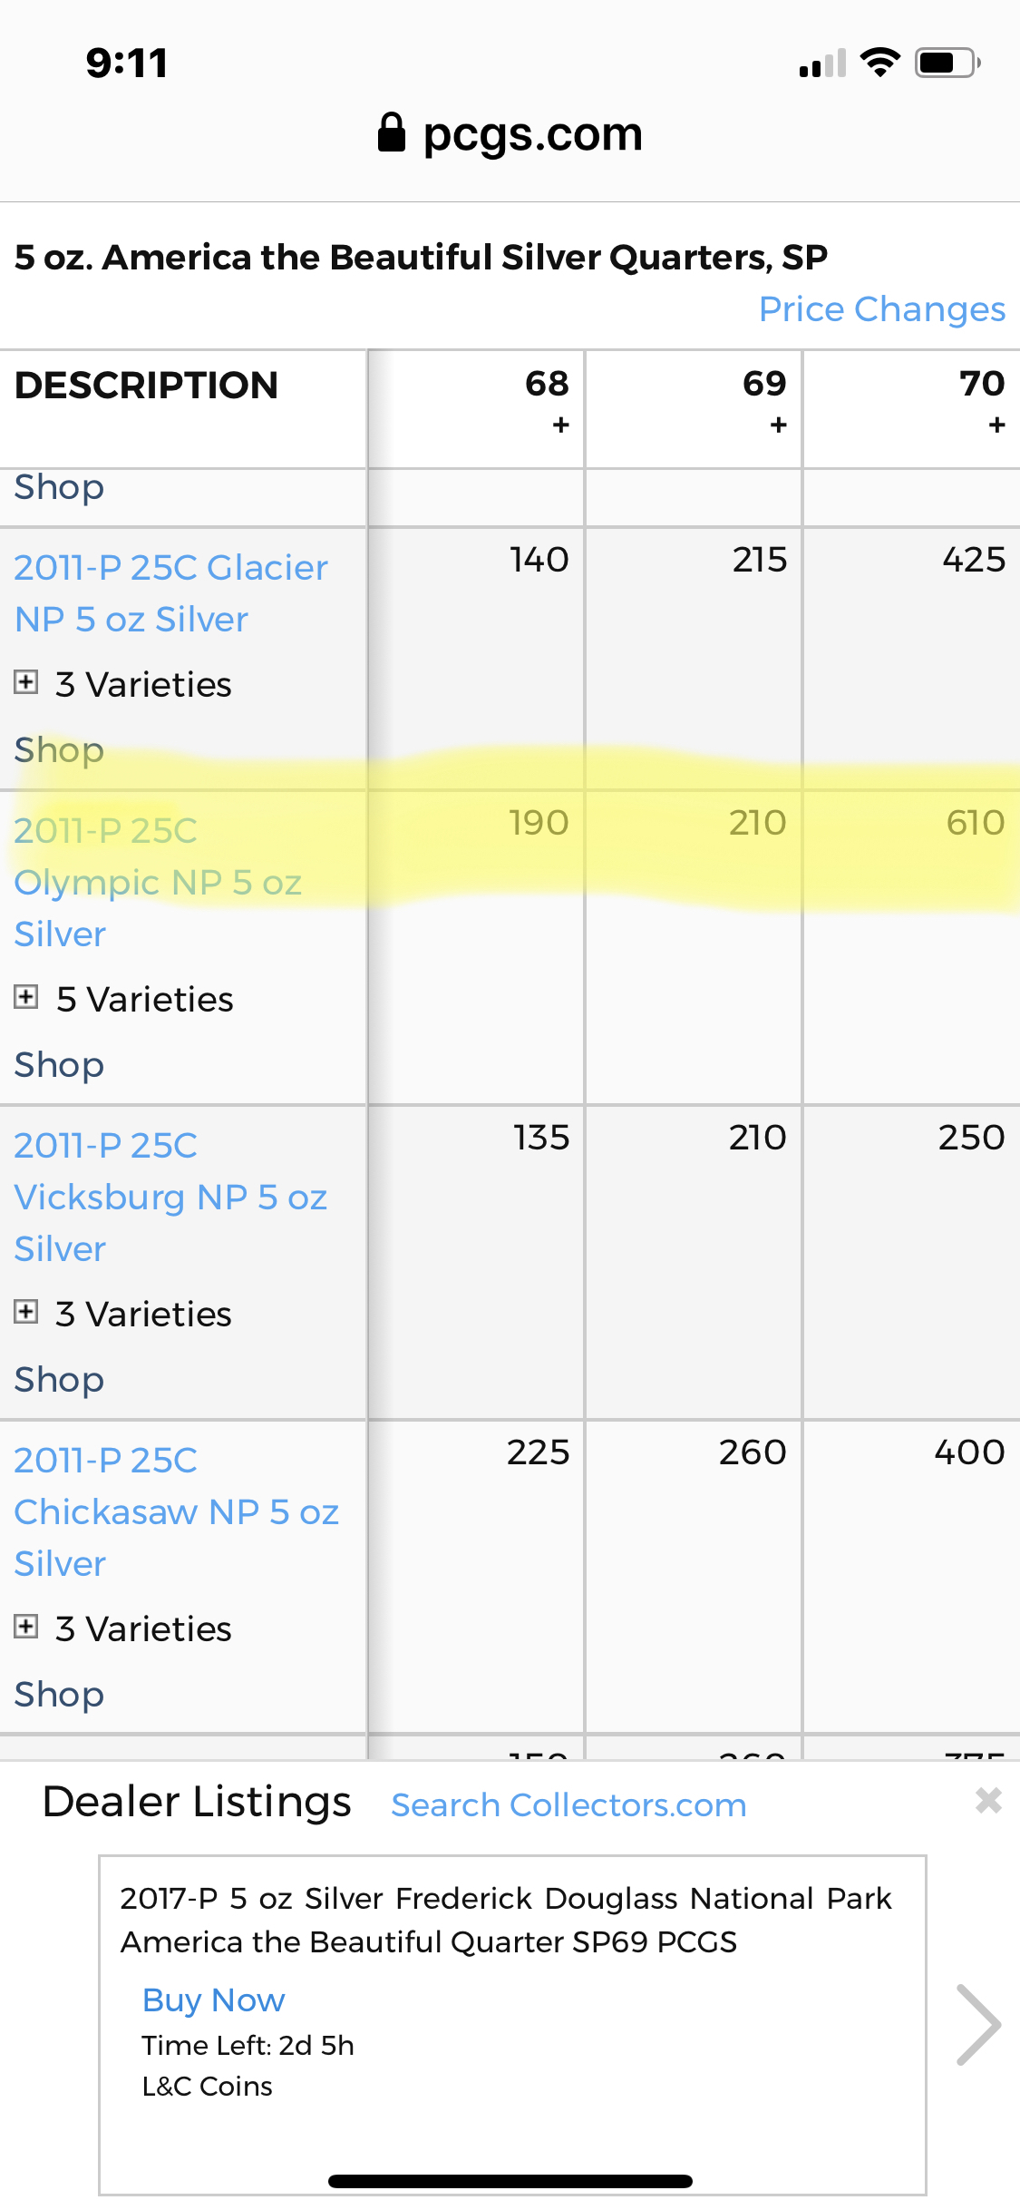The width and height of the screenshot is (1020, 2210).
Task: Show next dealer listing with right chevron
Action: point(979,2025)
